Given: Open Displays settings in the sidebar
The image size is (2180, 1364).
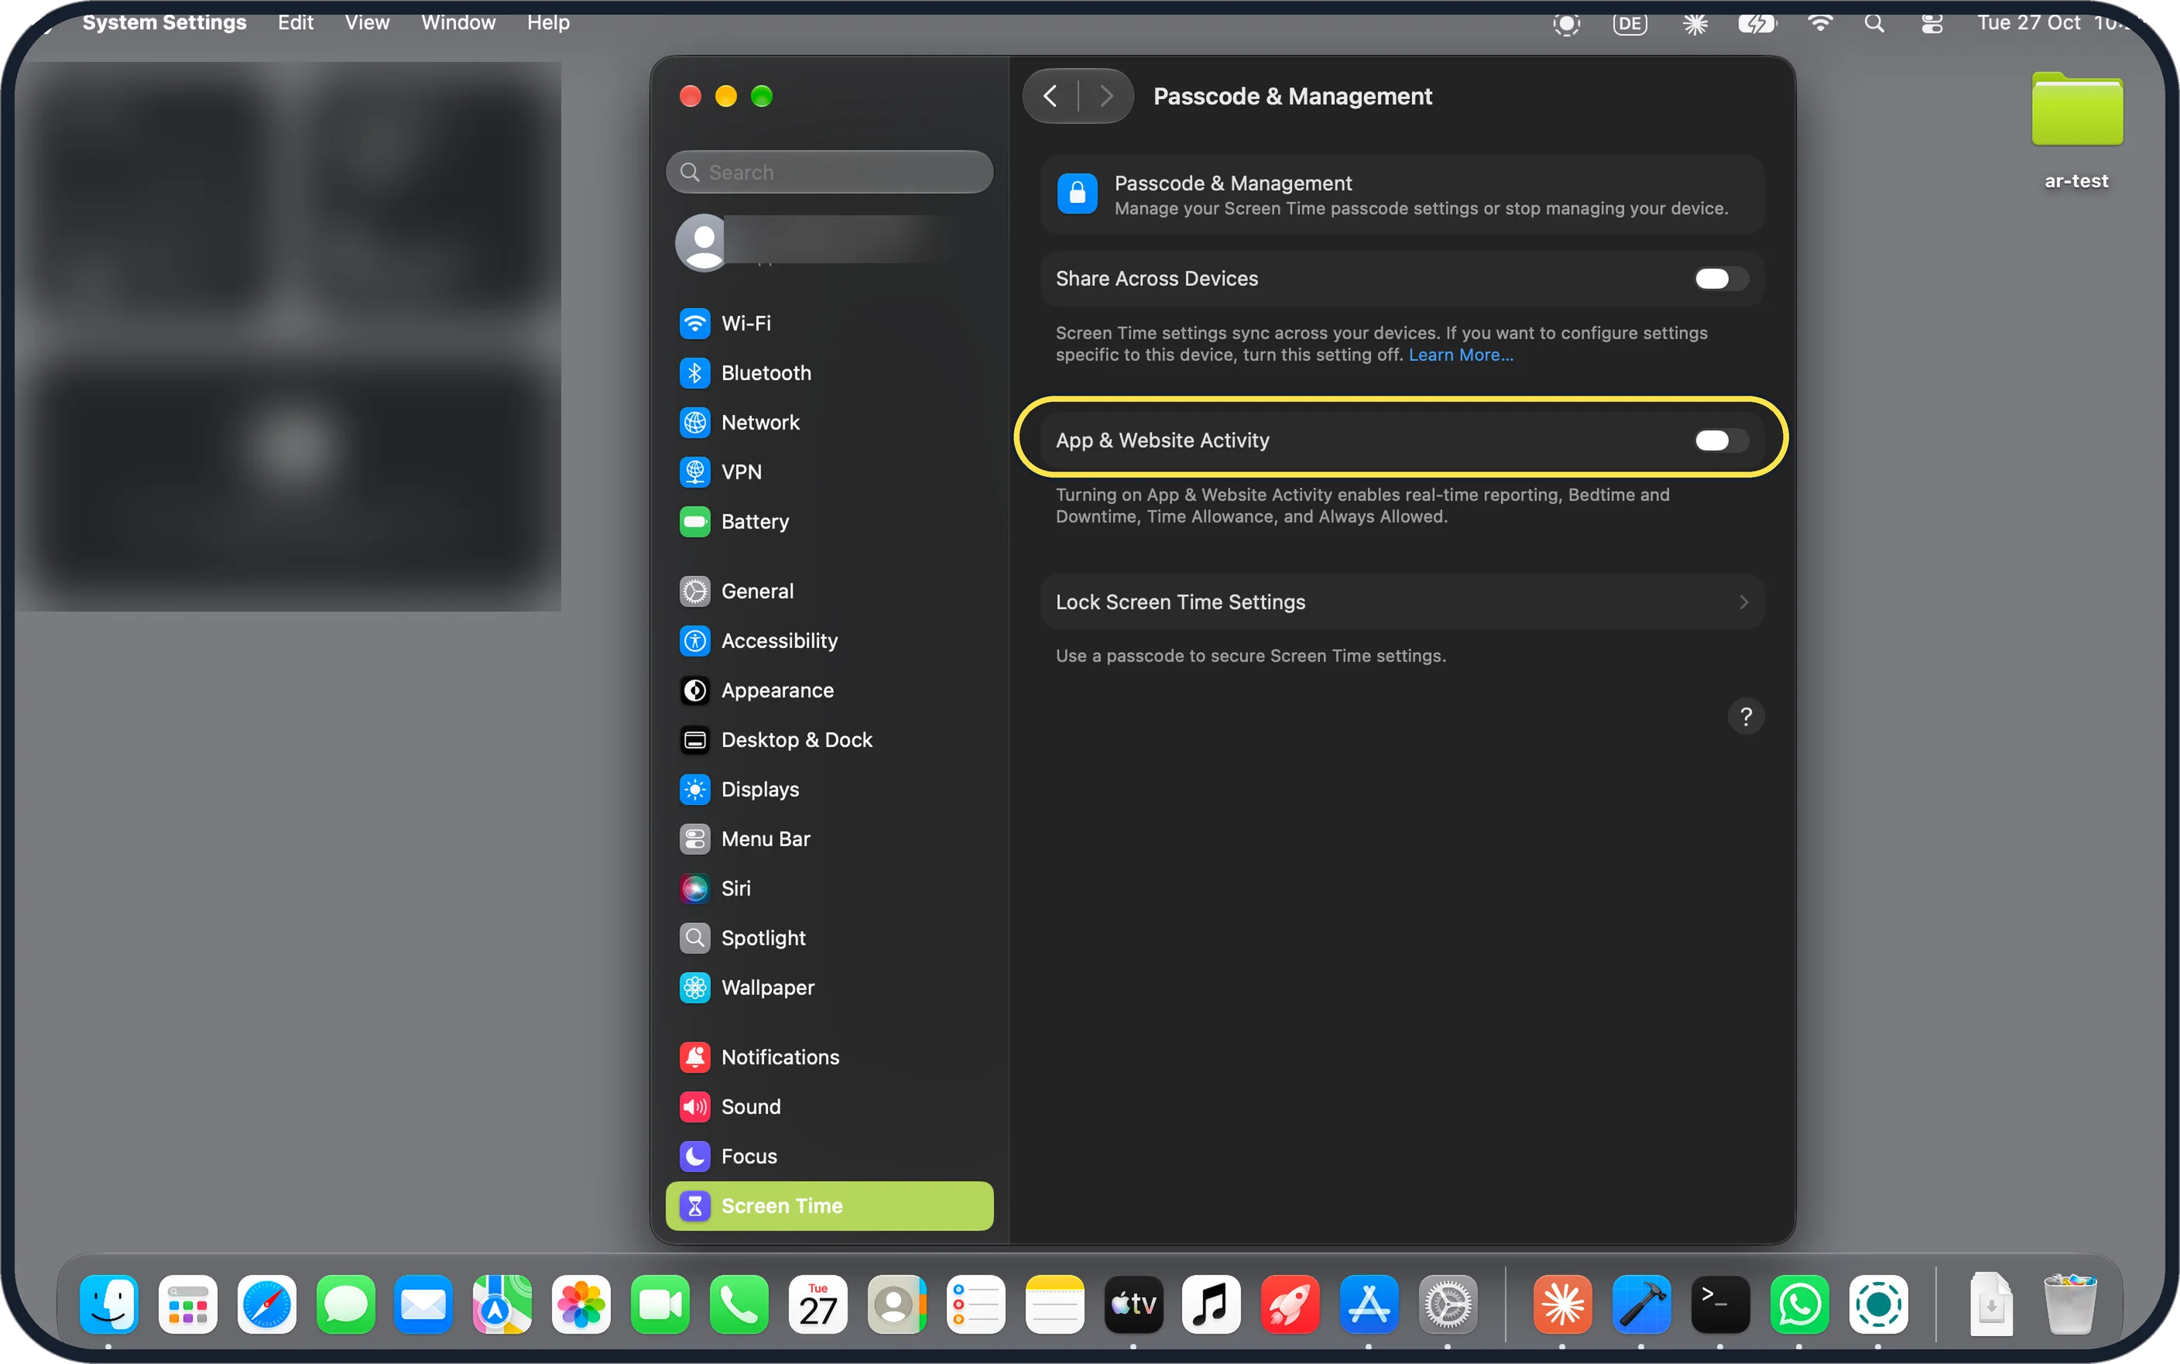Looking at the screenshot, I should (829, 790).
